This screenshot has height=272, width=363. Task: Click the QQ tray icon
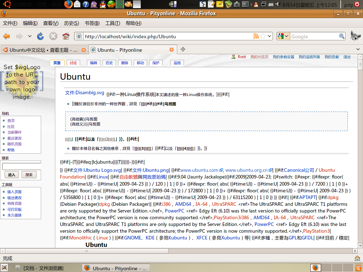[256, 4]
